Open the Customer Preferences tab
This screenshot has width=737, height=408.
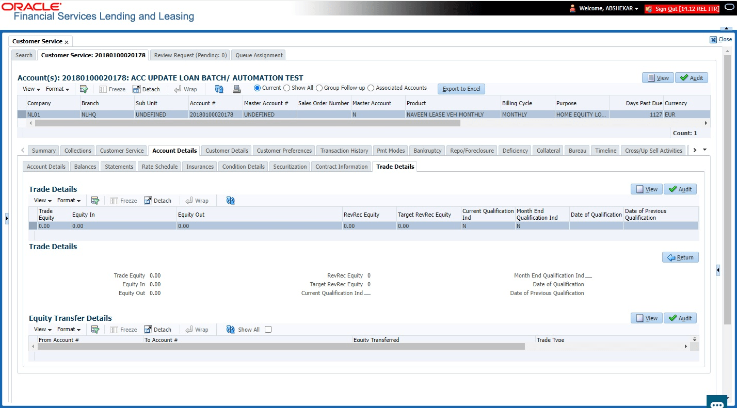tap(284, 151)
